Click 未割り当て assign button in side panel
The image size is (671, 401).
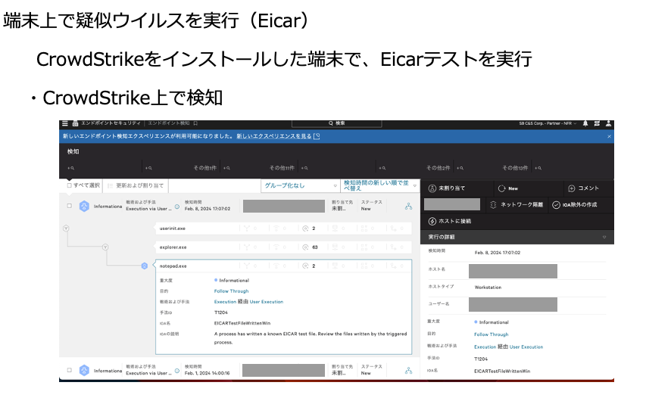click(x=447, y=188)
